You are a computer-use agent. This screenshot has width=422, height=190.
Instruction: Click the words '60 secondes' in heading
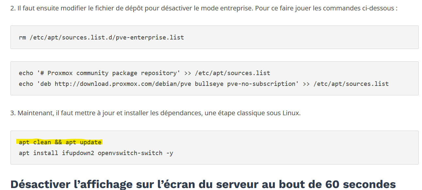[361, 184]
